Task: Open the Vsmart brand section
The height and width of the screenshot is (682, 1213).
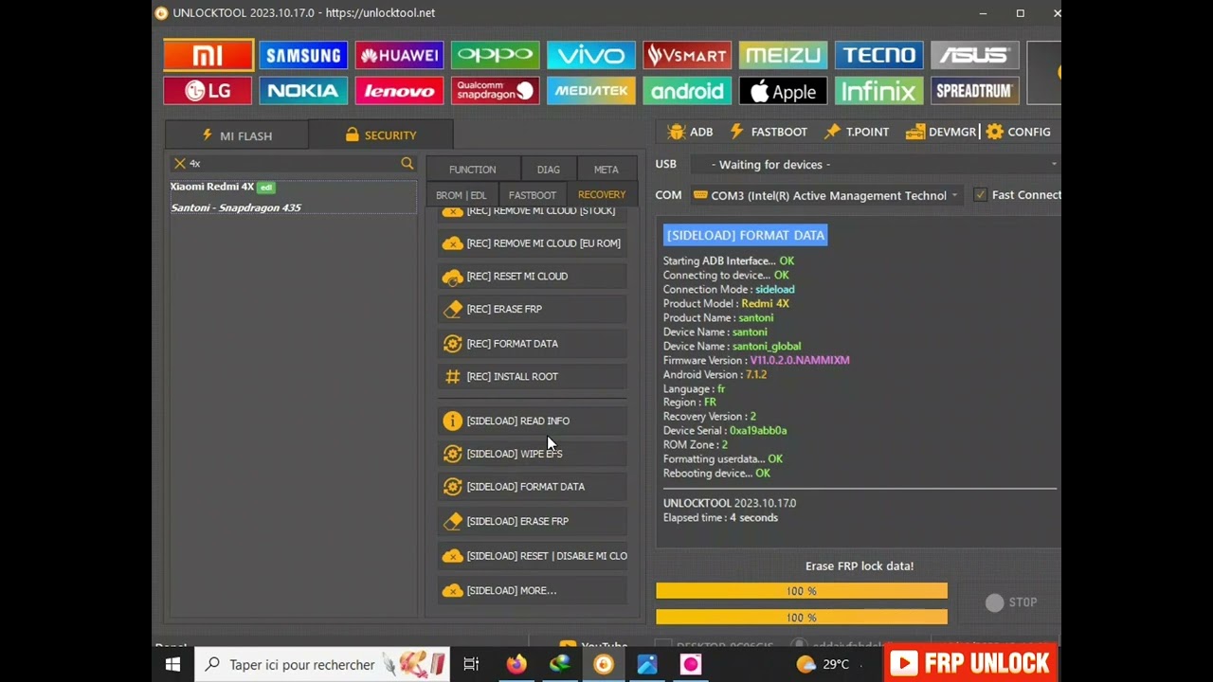Action: (x=686, y=55)
